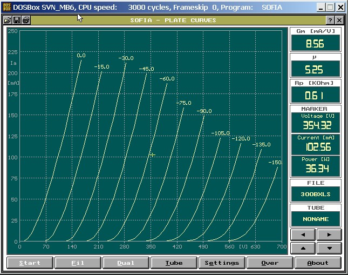
Task: Click the 300BXLS file name field
Action: pyautogui.click(x=316, y=193)
